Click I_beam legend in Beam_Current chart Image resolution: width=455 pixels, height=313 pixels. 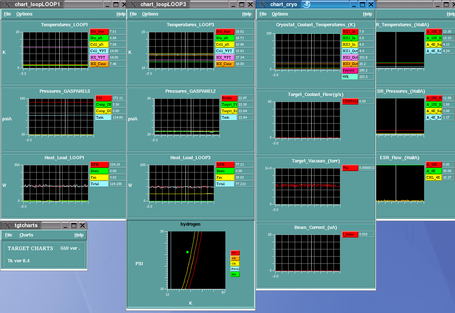click(350, 234)
